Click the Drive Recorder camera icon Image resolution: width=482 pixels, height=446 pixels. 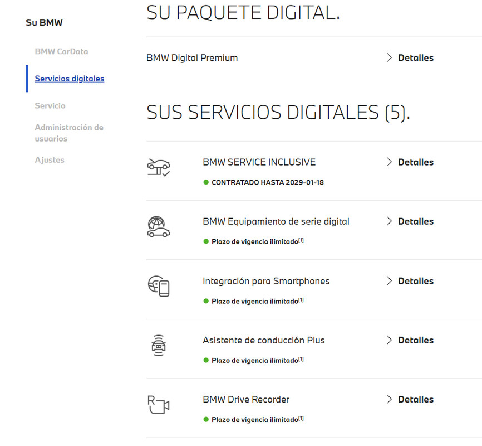[x=159, y=404]
